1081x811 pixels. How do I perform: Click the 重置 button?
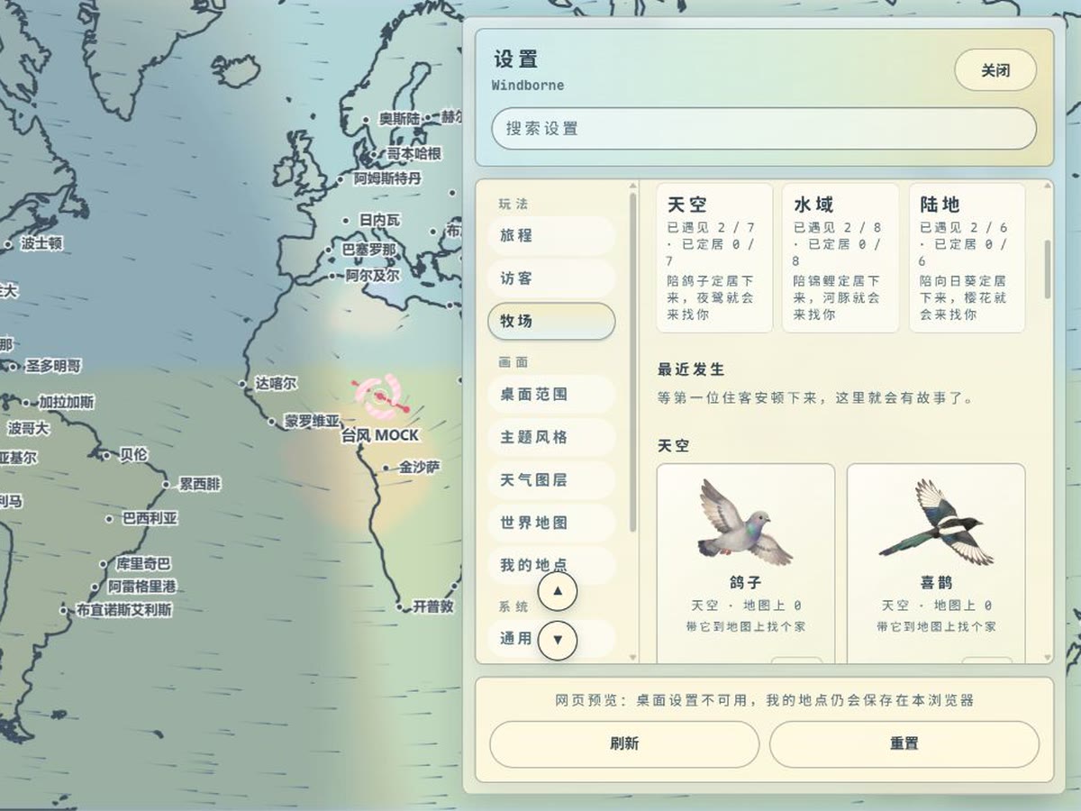point(904,744)
